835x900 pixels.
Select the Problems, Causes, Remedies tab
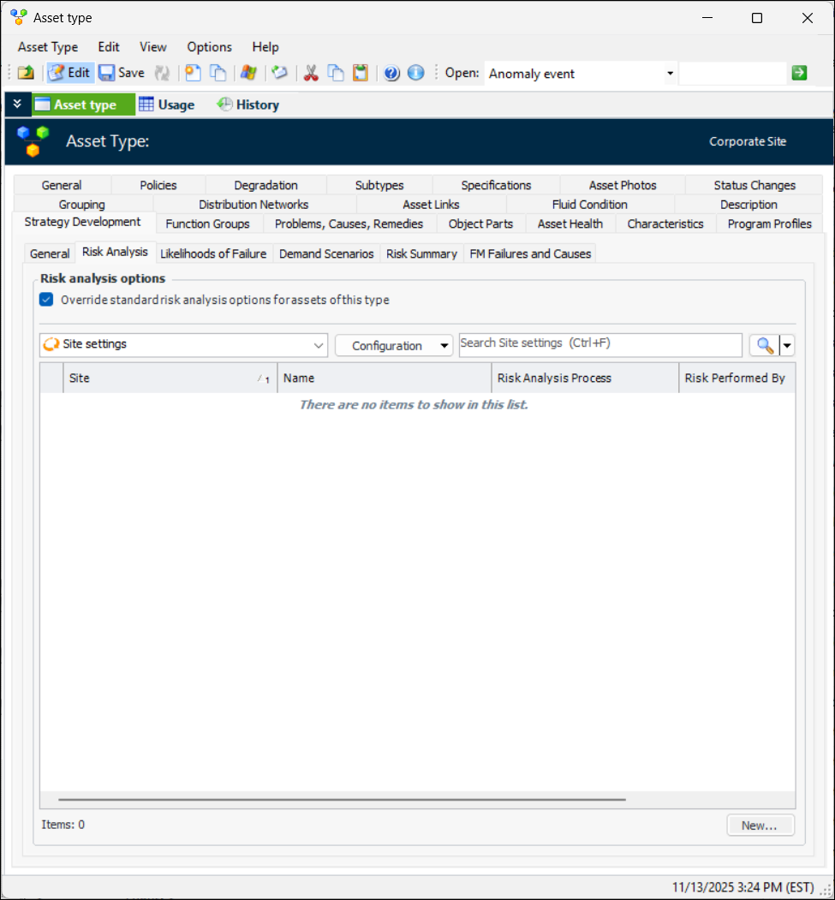click(349, 224)
